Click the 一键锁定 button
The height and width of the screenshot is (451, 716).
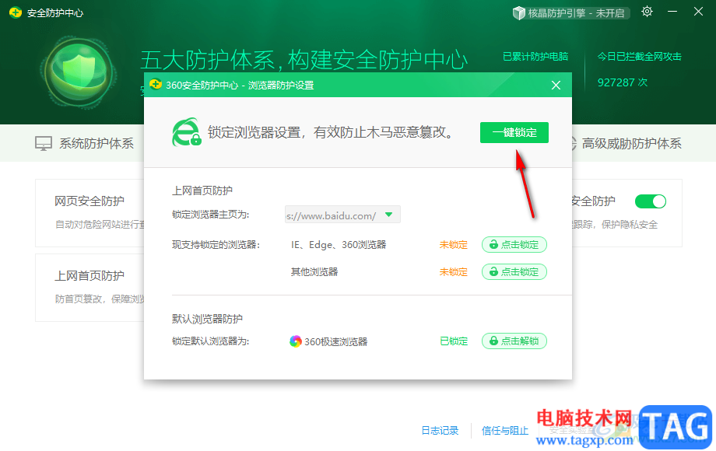tap(514, 133)
